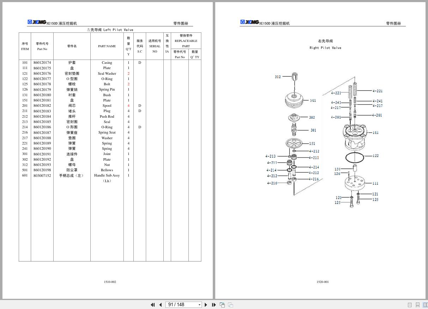This screenshot has height=309, width=428.
Task: Click the Push Rod part name
Action: pos(107,117)
